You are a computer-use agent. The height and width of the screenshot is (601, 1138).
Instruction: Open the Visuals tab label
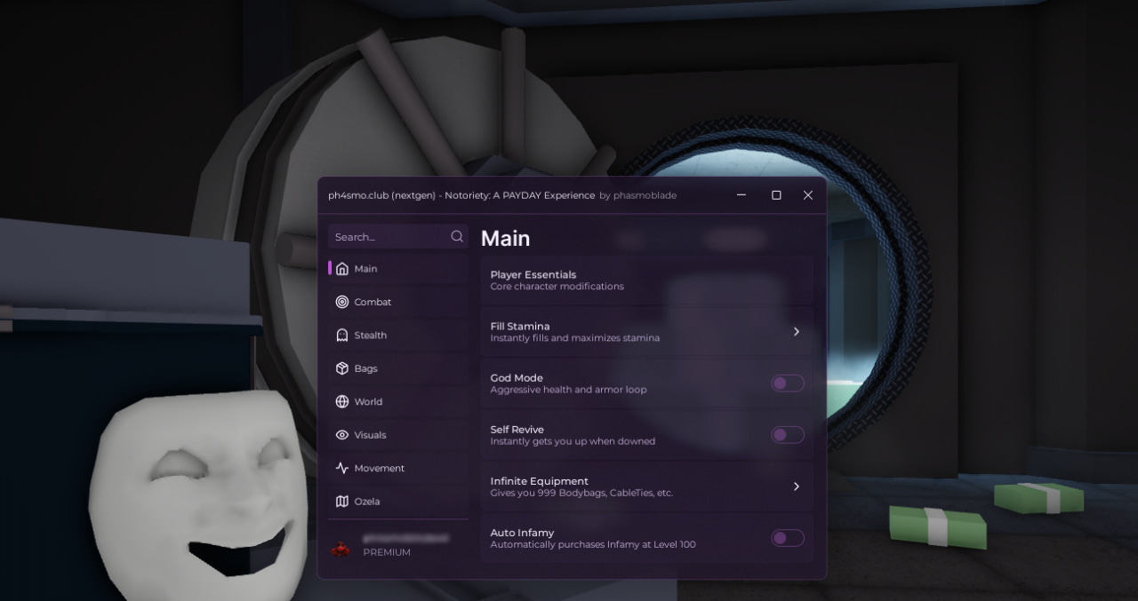tap(370, 435)
